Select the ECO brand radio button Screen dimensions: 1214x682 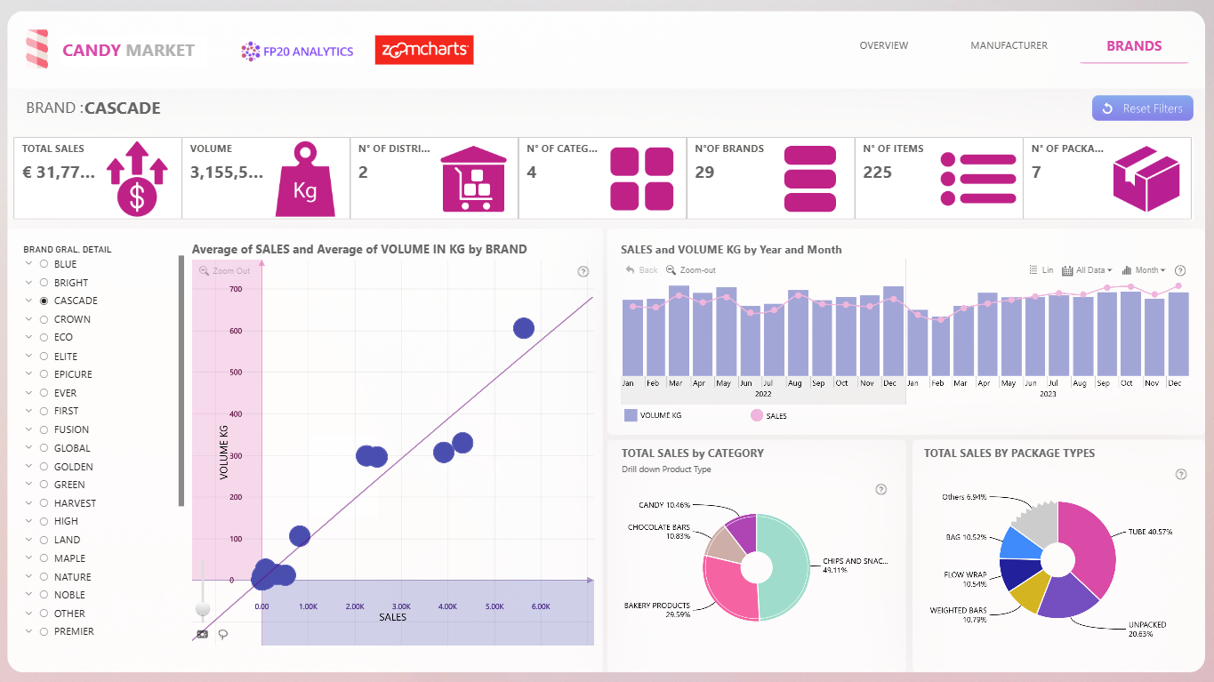pyautogui.click(x=44, y=337)
